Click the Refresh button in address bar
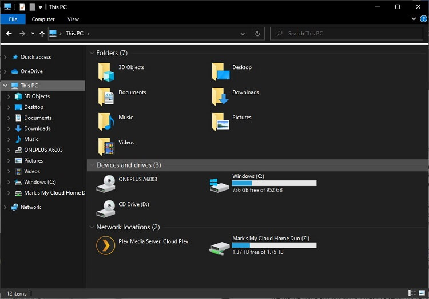 coord(257,34)
